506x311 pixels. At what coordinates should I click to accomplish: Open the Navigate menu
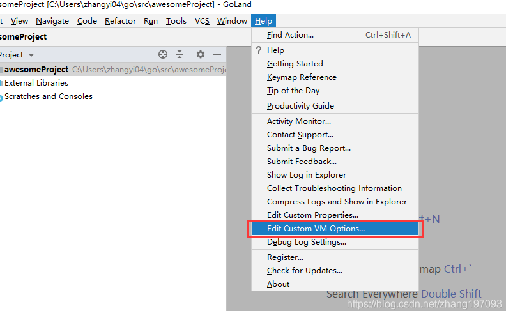[52, 21]
